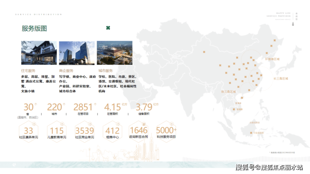310x174 pixels.
Task: Click the 城市服务 heading
Action: tap(106, 71)
